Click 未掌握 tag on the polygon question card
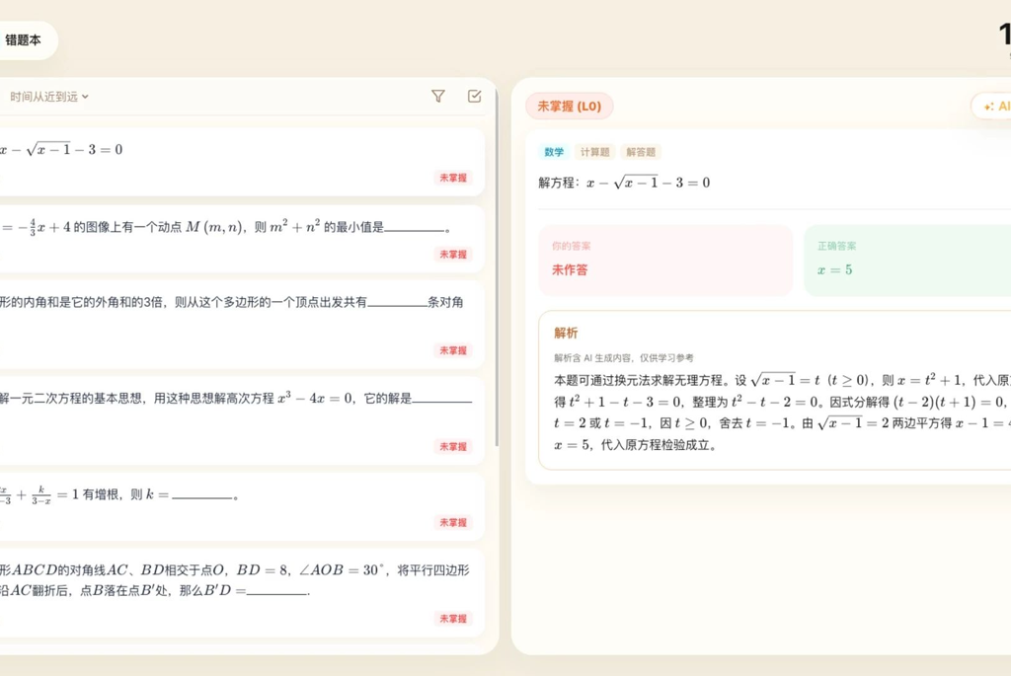This screenshot has width=1011, height=676. 452,350
